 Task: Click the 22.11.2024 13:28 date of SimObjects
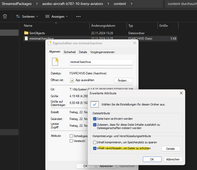tap(102, 33)
